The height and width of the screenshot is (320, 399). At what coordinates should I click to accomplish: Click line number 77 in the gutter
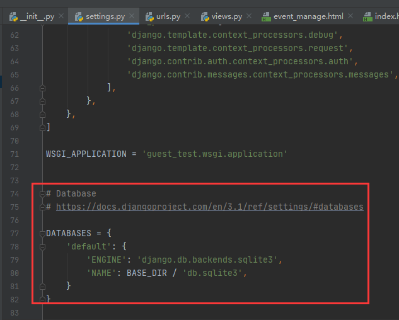point(14,234)
